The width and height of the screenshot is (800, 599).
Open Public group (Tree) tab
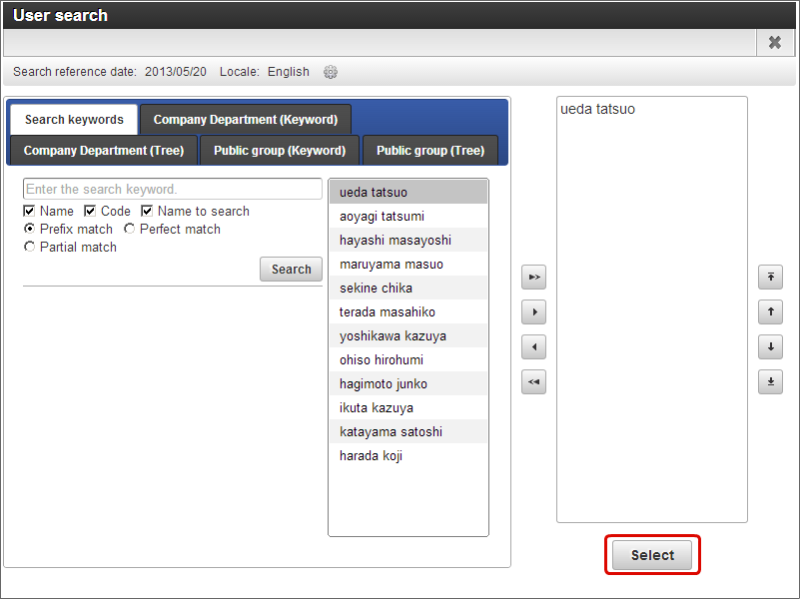[x=430, y=151]
